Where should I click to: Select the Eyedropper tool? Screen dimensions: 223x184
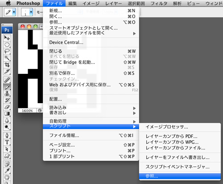[7, 171]
